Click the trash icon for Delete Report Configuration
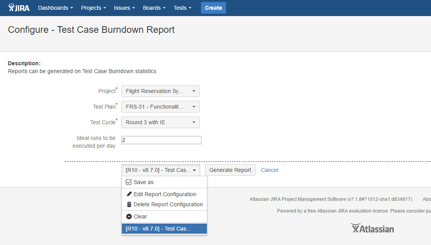431x245 pixels. pos(129,204)
